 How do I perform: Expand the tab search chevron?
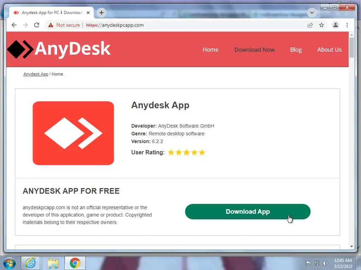[x=312, y=13]
